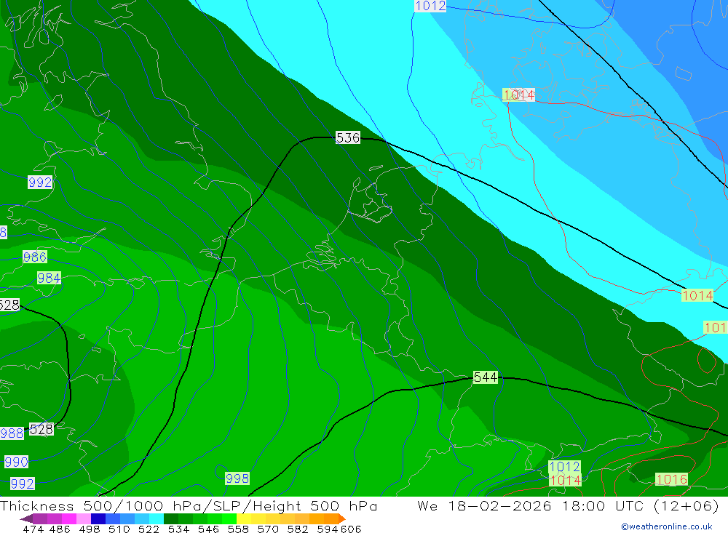728x533 pixels.
Task: Click the red 1014 label above cut-off 101
Action: click(x=697, y=295)
